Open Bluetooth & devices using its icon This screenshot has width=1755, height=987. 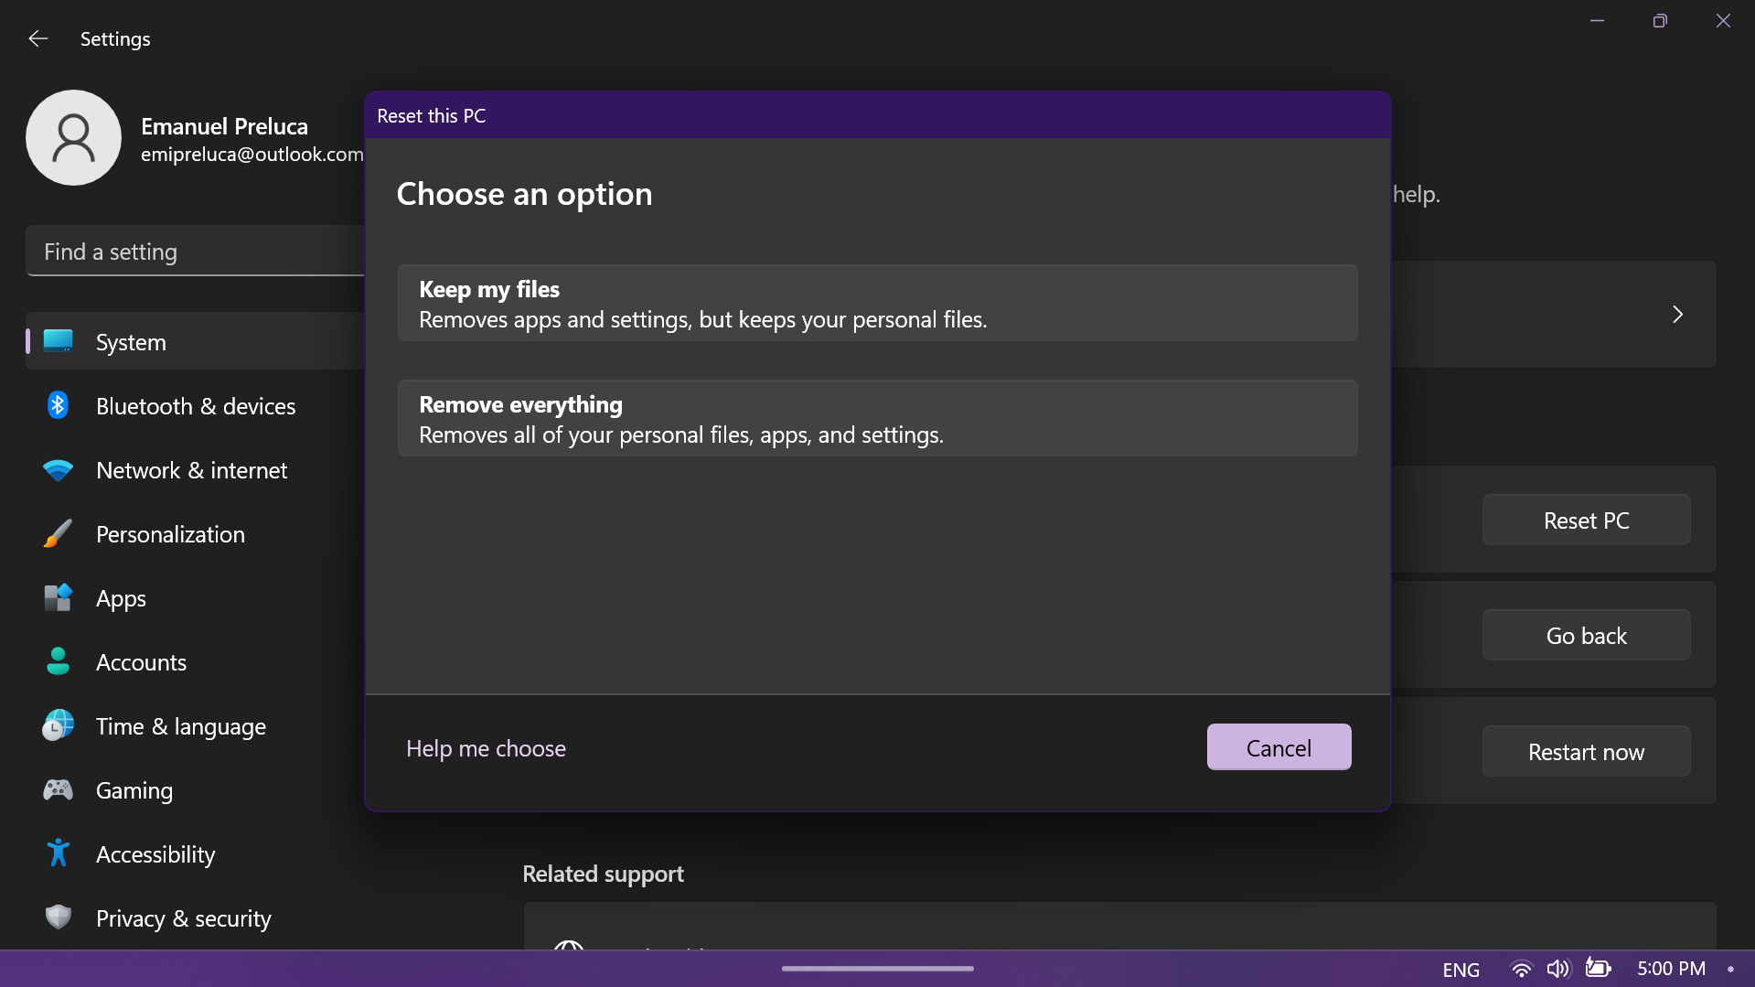pyautogui.click(x=58, y=405)
